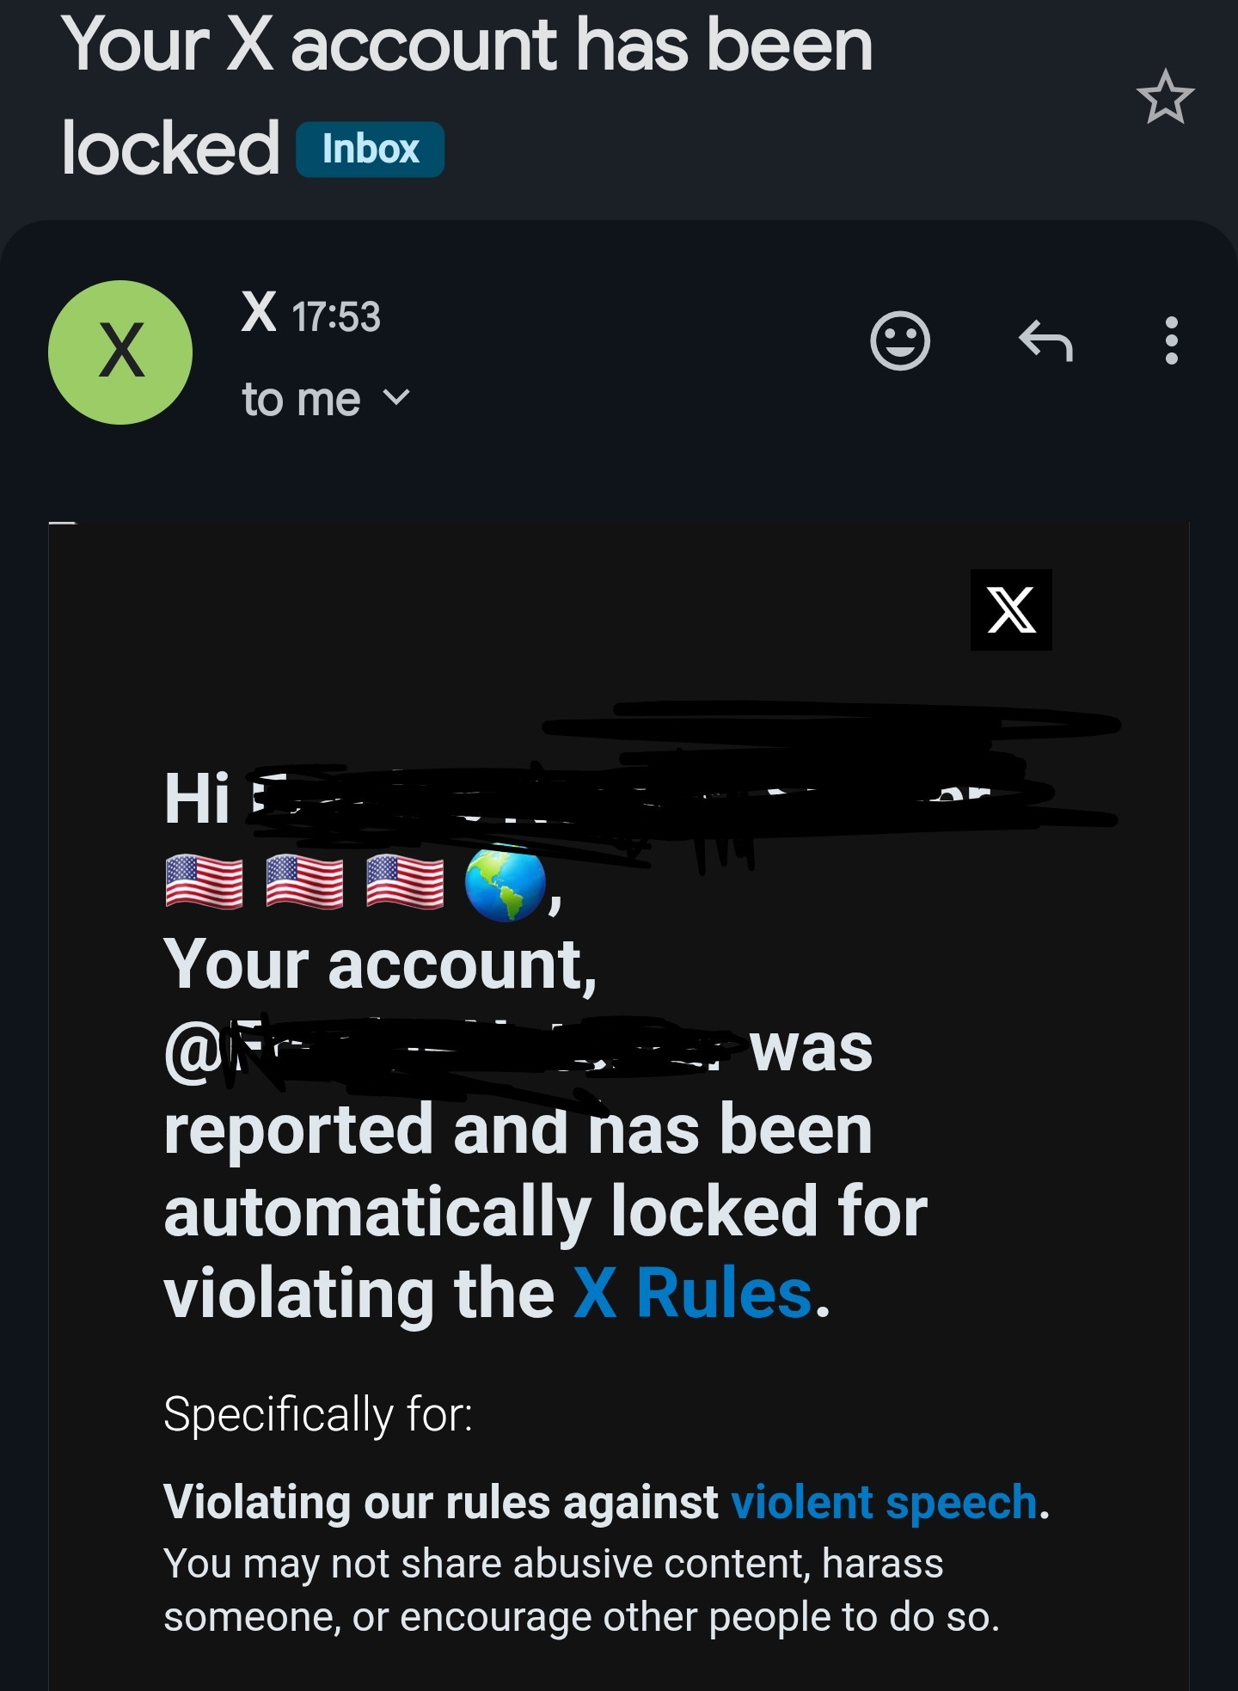Tap the third US flag emoji
The image size is (1238, 1691).
(405, 882)
